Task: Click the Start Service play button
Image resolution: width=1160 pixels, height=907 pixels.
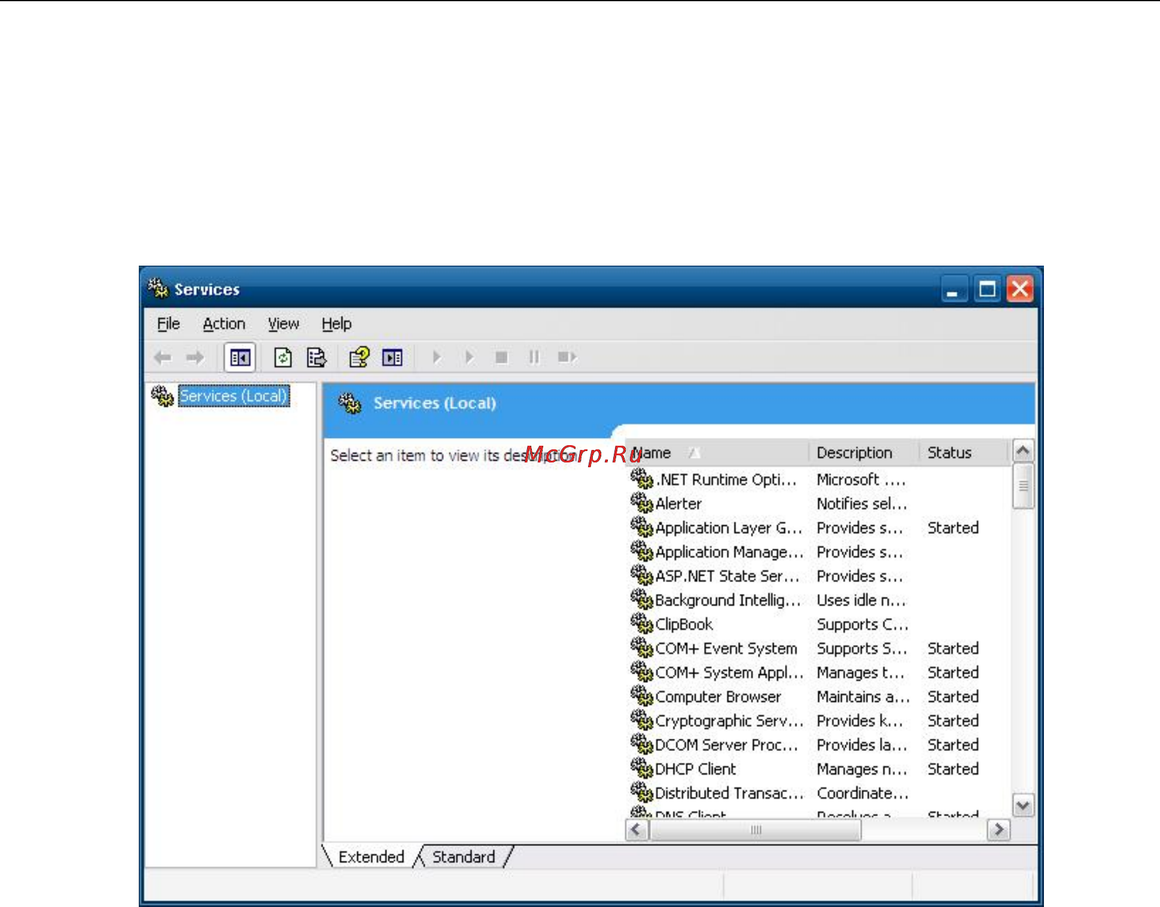Action: [437, 358]
